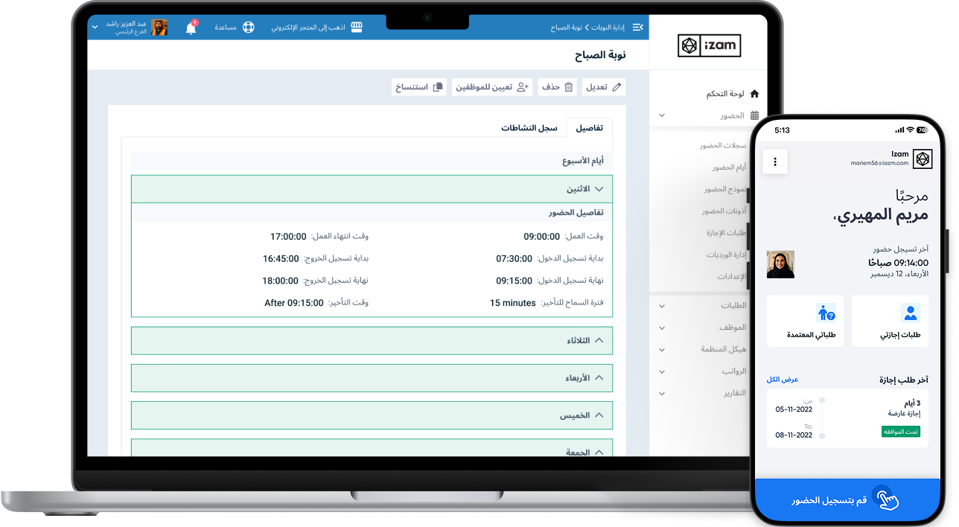The width and height of the screenshot is (959, 527).
Task: Toggle the sidebar collapse menu icon
Action: (x=637, y=28)
